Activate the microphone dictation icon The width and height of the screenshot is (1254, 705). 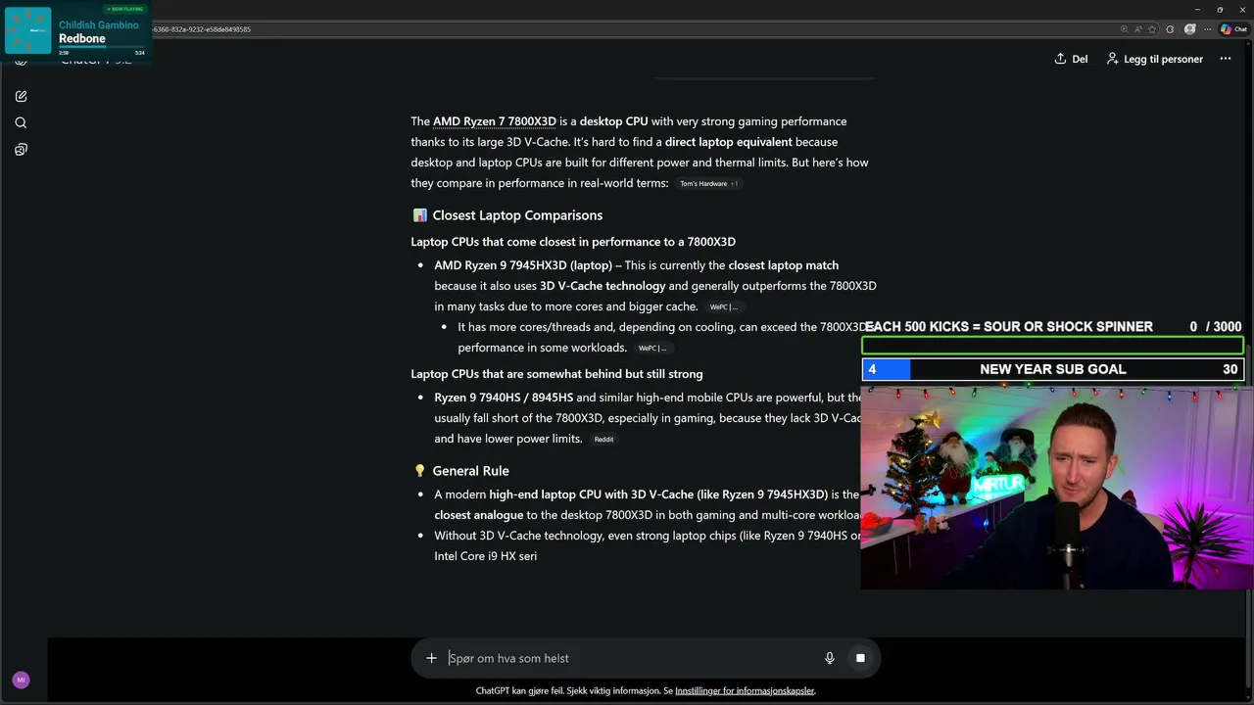pyautogui.click(x=830, y=658)
